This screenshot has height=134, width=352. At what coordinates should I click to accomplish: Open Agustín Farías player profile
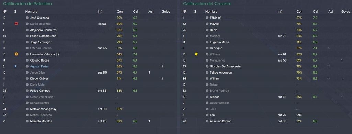click(39, 66)
